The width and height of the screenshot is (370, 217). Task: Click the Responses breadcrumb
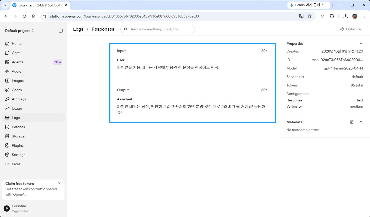tap(103, 29)
